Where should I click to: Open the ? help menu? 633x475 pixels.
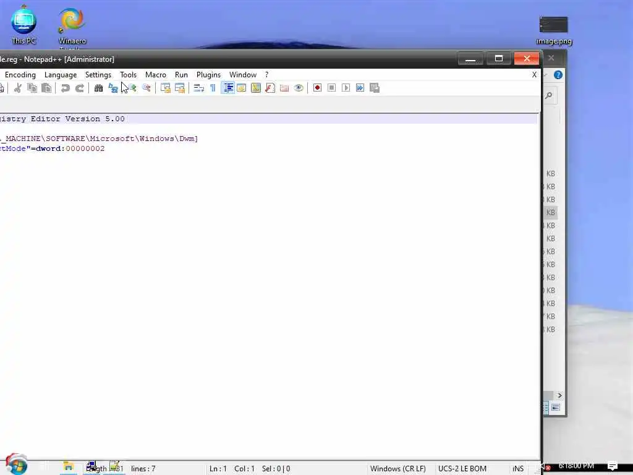click(x=266, y=75)
